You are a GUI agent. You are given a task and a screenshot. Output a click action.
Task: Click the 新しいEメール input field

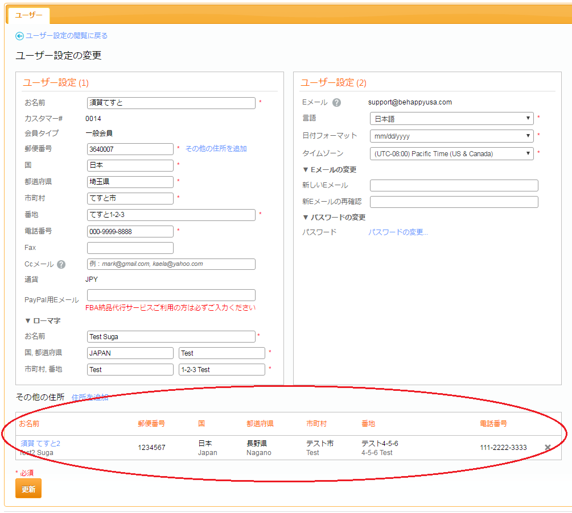(454, 186)
